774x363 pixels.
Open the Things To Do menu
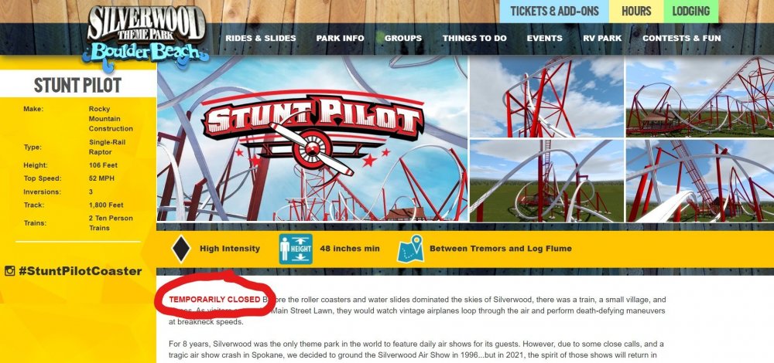click(x=474, y=39)
